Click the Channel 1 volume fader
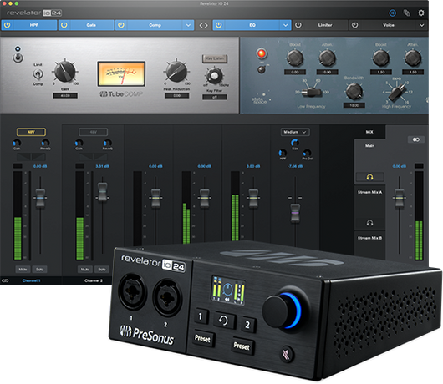This screenshot has height=384, width=443. [x=40, y=199]
